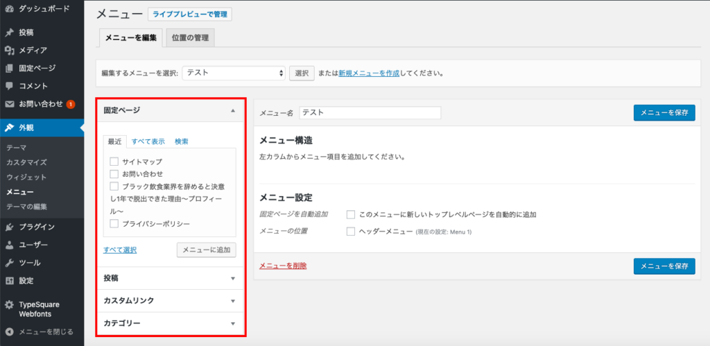Viewport: 710px width, 346px height.
Task: Click the bottom メニューを保存 button
Action: coord(664,266)
